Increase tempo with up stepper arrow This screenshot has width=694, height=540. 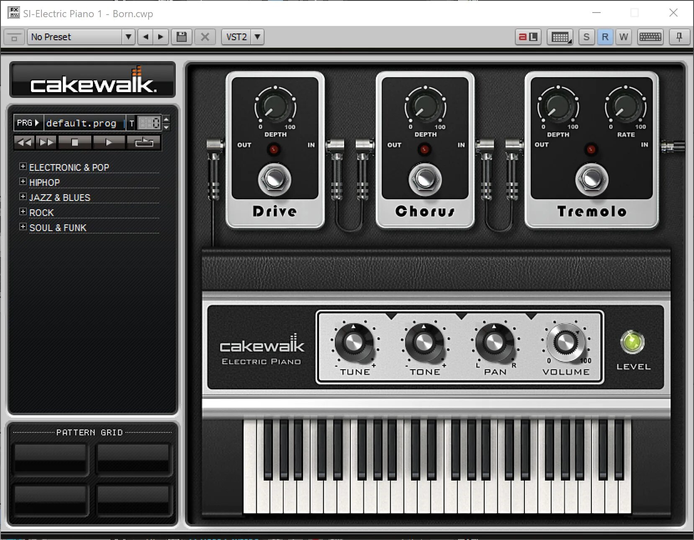coord(166,119)
